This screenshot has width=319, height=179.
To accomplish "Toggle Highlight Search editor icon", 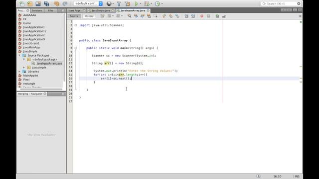I will [x=149, y=16].
